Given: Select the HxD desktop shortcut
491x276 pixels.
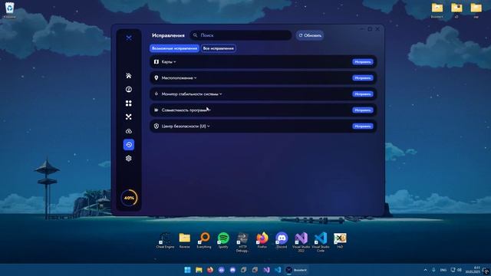Looking at the screenshot, I should click(340, 240).
